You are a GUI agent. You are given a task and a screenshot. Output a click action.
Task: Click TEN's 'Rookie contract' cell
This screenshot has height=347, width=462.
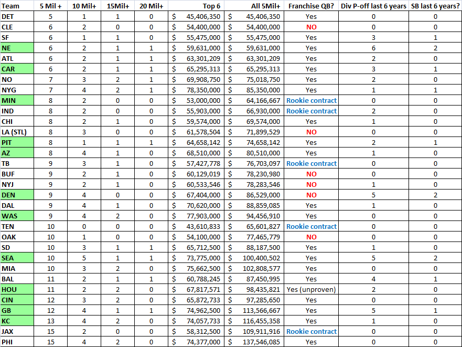[311, 227]
